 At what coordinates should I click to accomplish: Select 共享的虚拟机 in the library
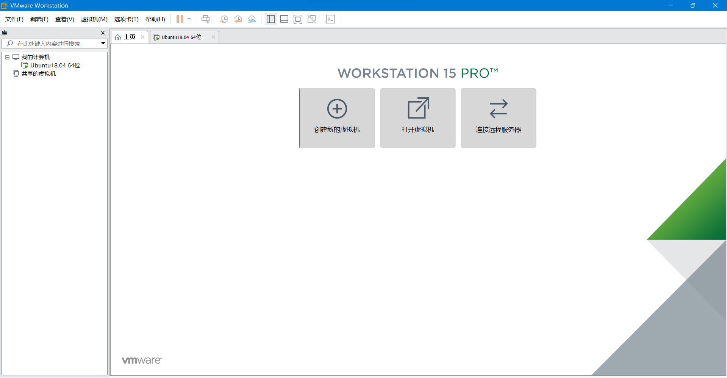tap(39, 74)
